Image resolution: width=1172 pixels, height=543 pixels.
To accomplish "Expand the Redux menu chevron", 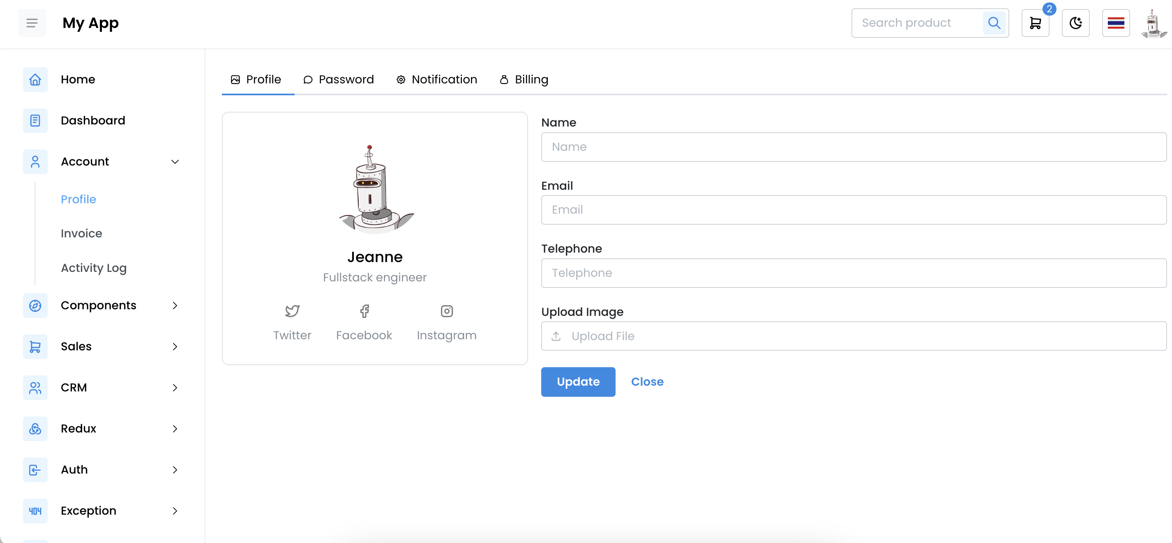I will tap(175, 428).
